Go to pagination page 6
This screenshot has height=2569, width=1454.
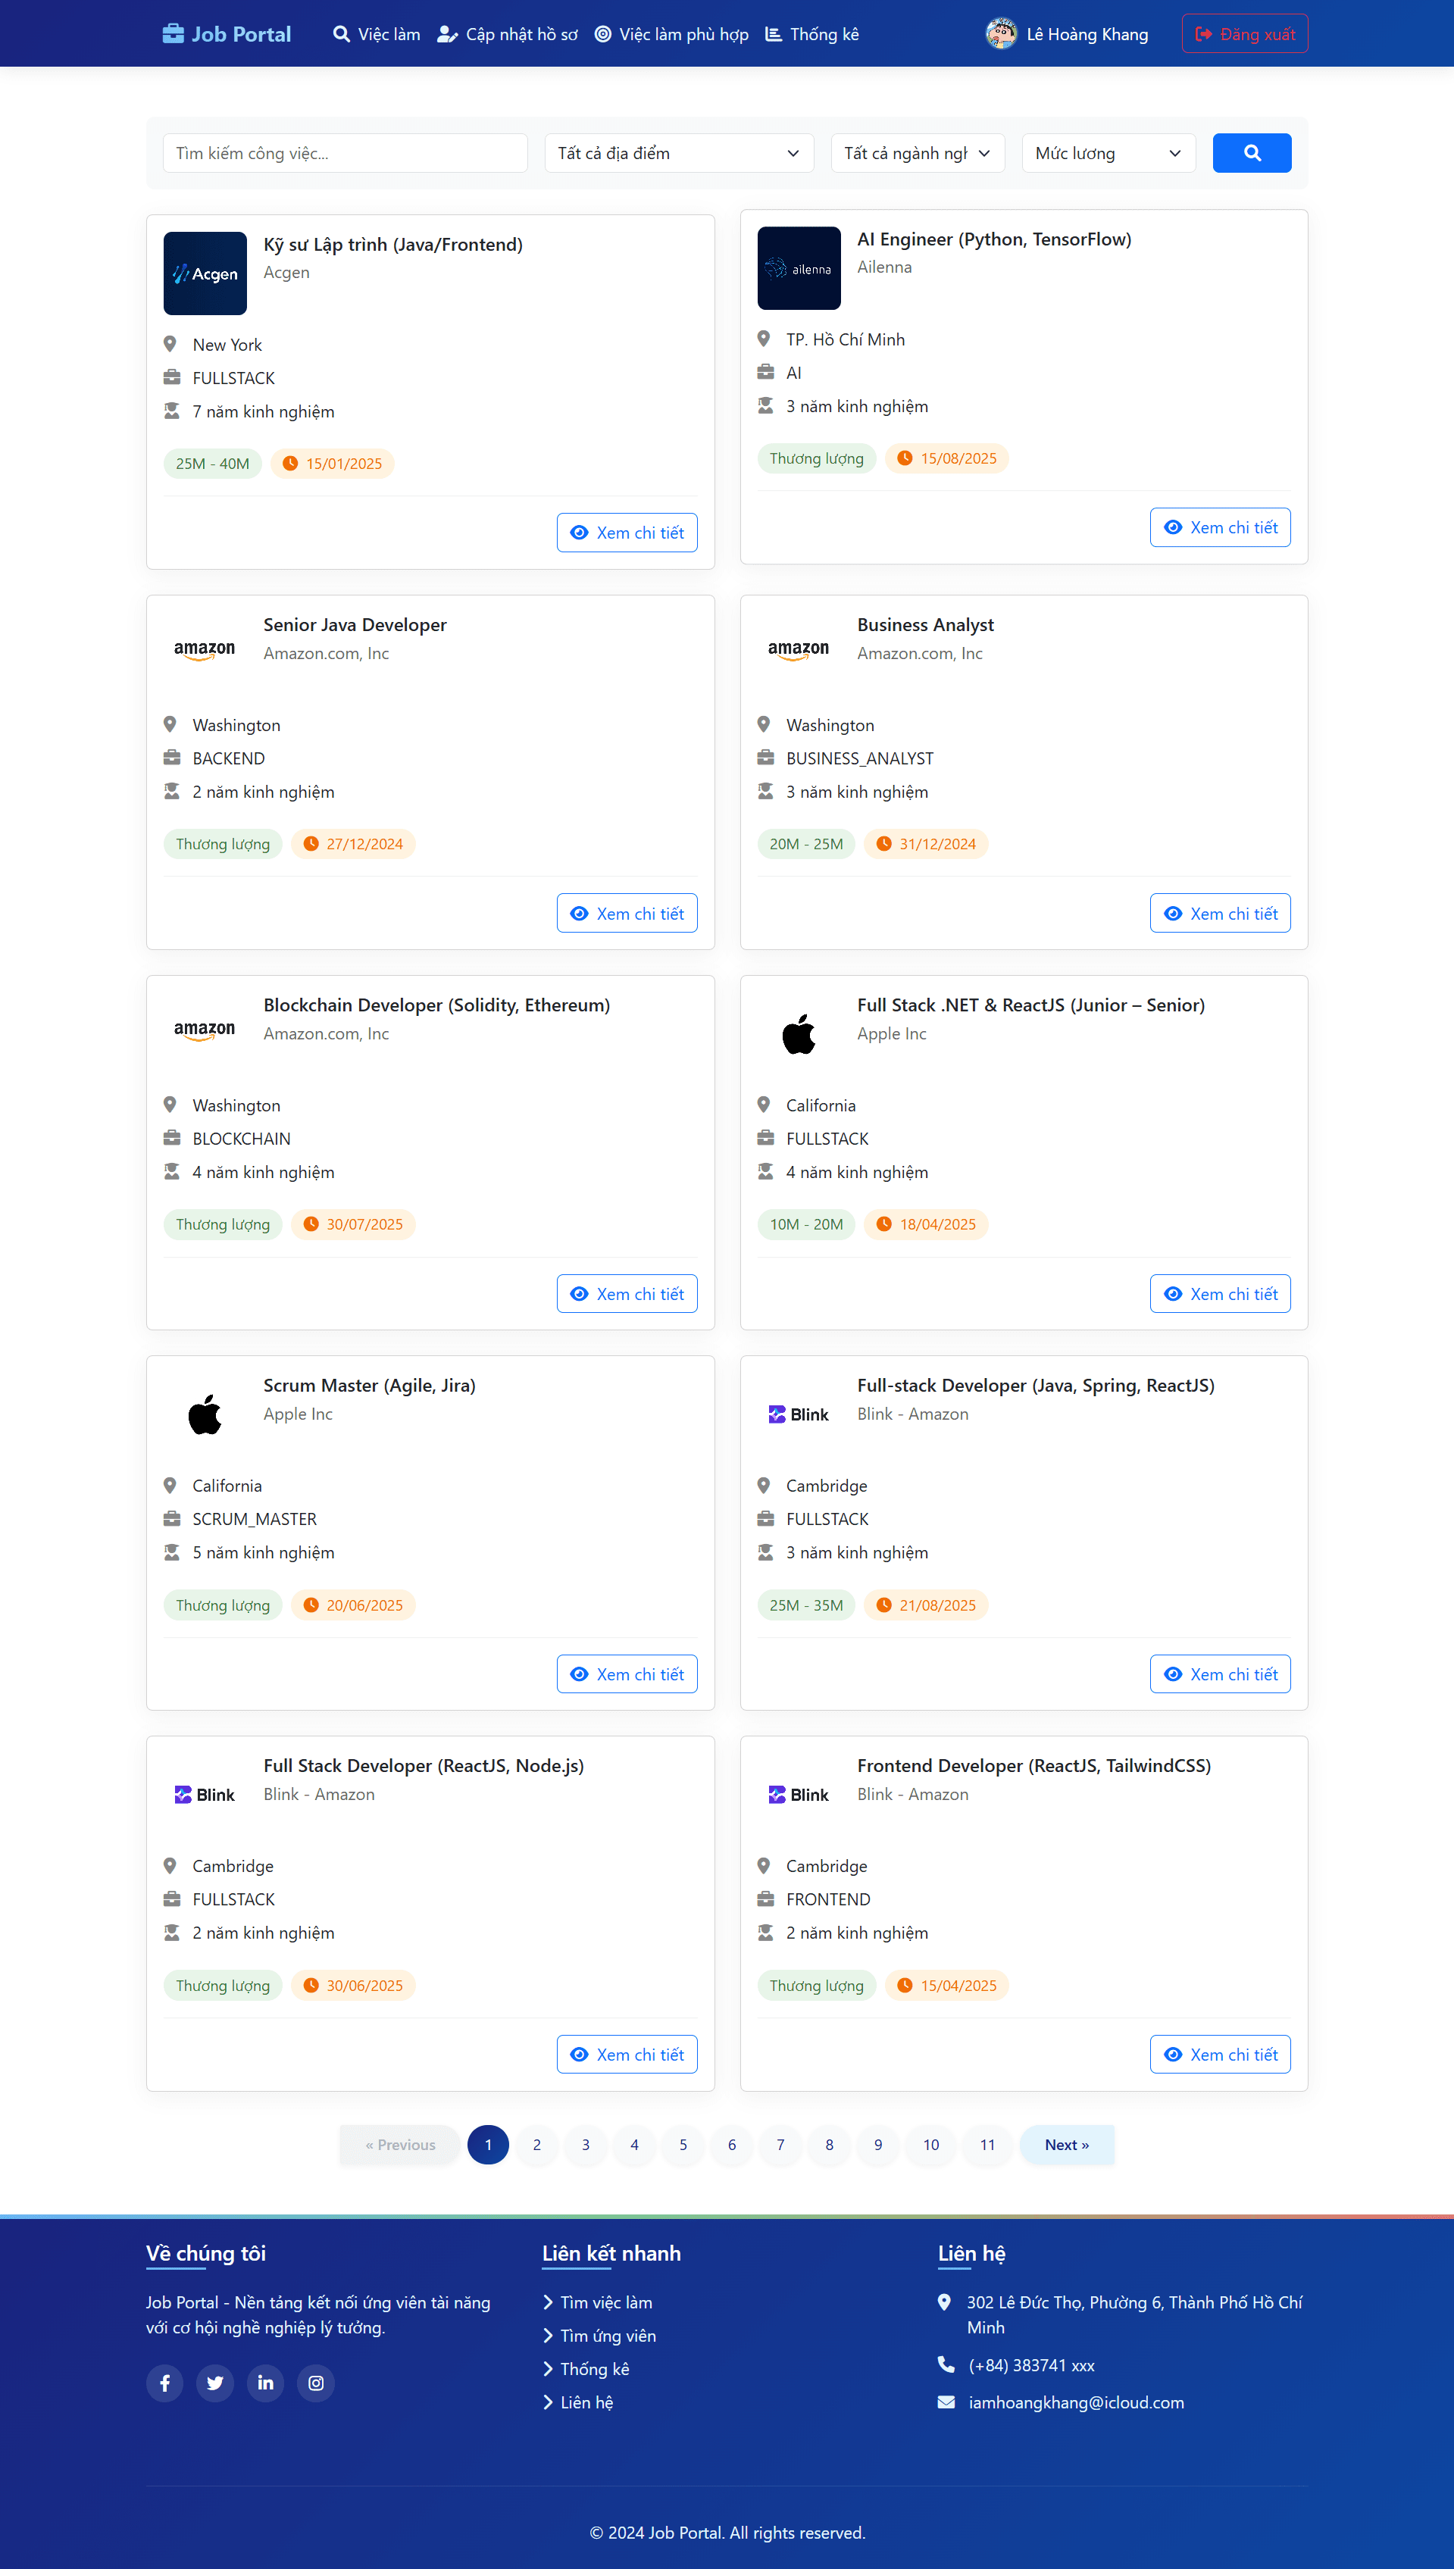click(x=731, y=2144)
